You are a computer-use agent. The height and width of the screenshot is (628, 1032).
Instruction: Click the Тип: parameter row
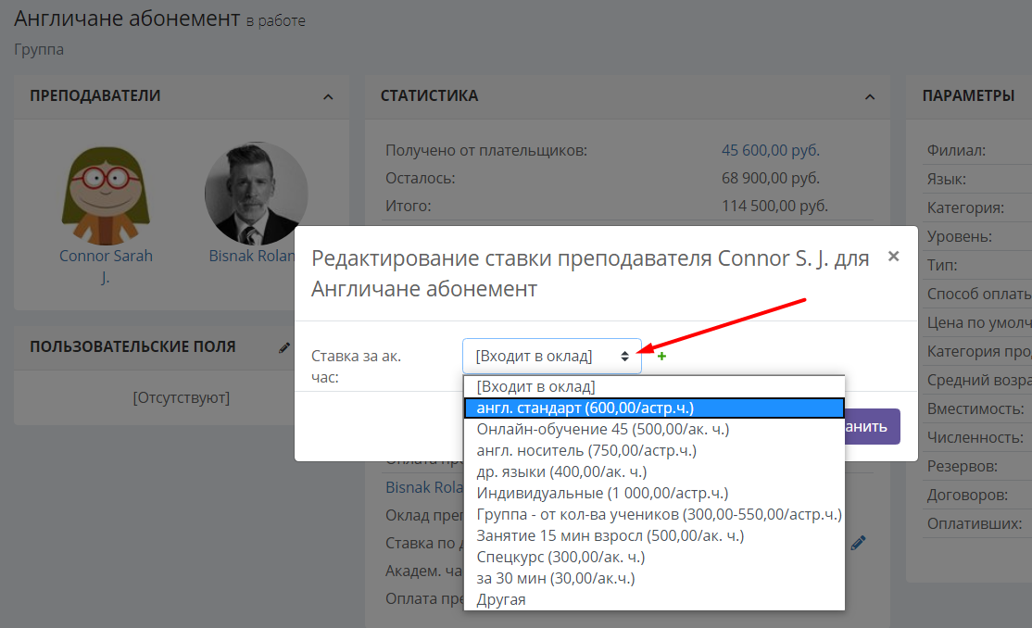coord(979,265)
